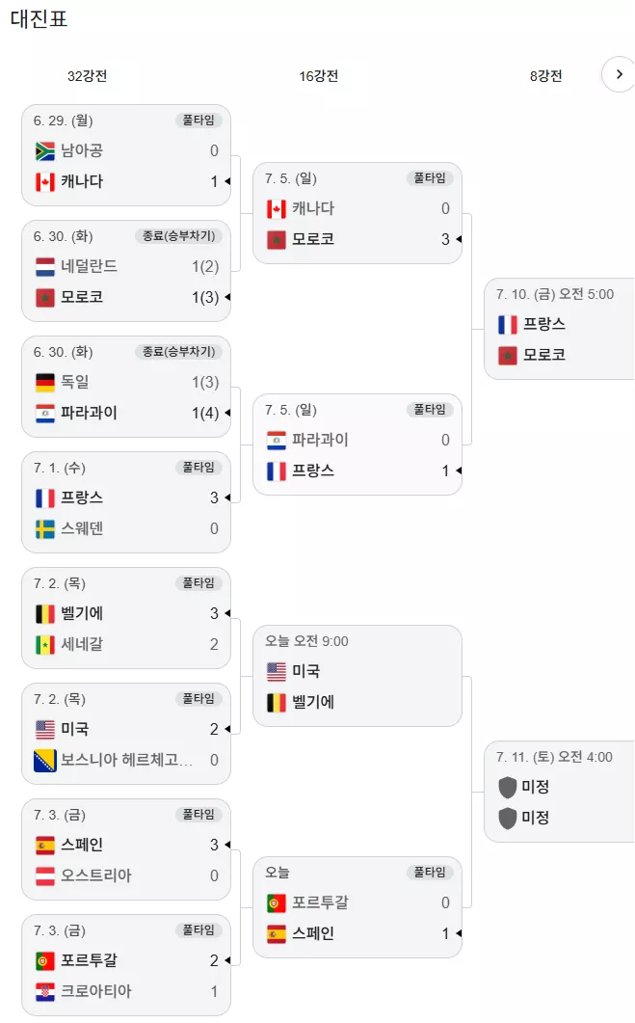Click Bosnia Herzegovina flag icon
This screenshot has width=635, height=1023.
pyautogui.click(x=45, y=760)
